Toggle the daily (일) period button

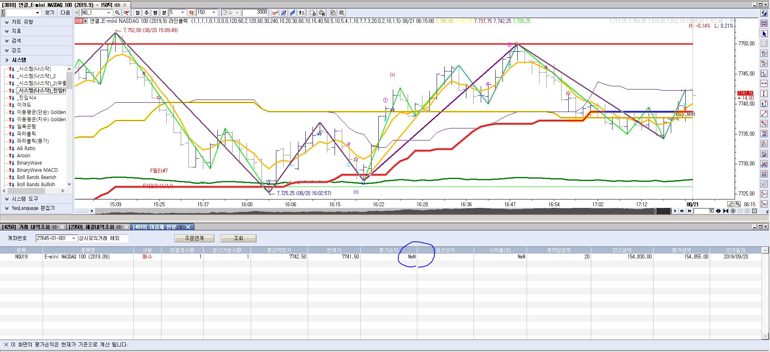138,13
